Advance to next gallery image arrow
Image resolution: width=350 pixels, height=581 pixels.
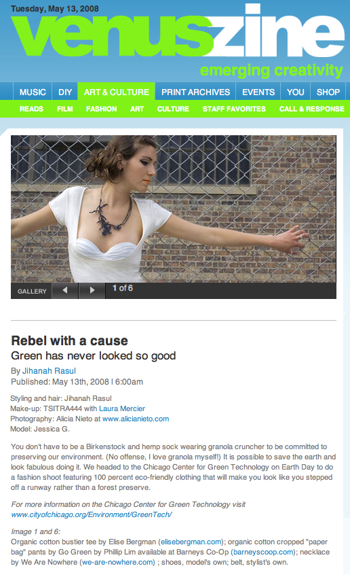(x=92, y=291)
